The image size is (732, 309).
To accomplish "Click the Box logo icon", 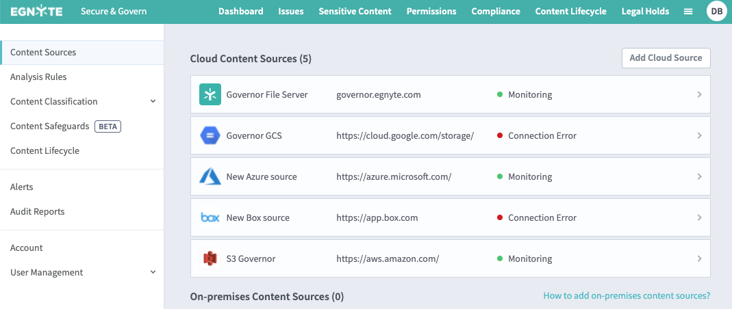I will click(x=210, y=217).
